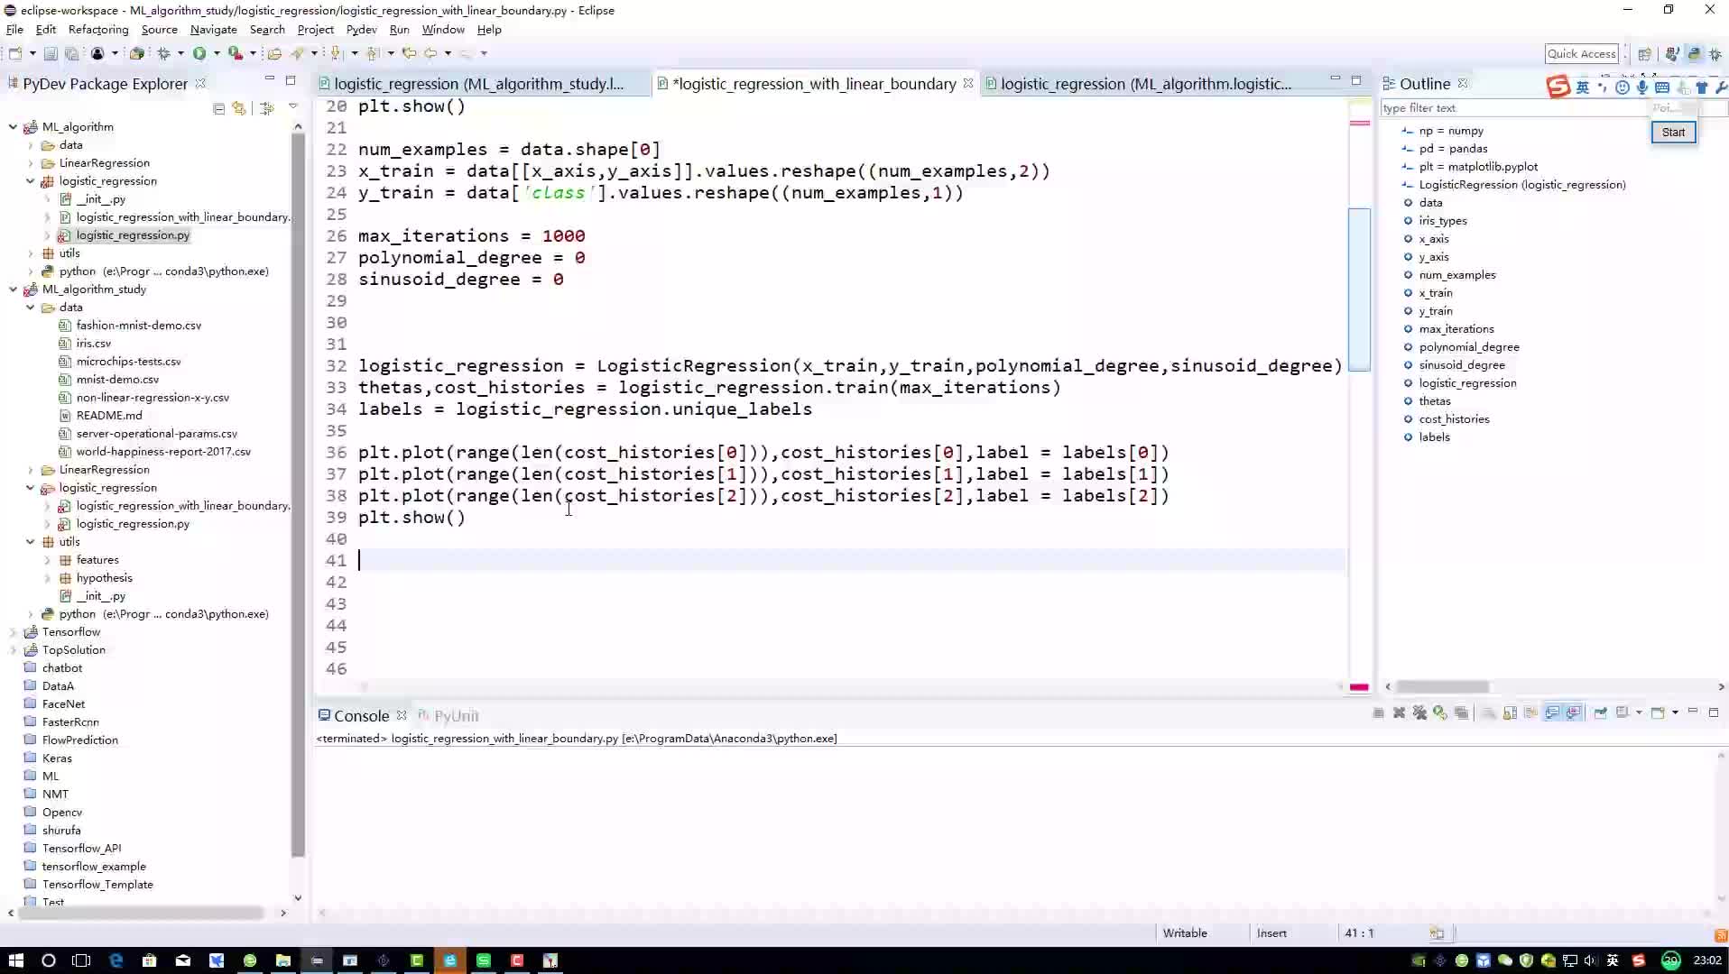1729x974 pixels.
Task: Select polynomial_degree in the Outline
Action: click(x=1469, y=347)
